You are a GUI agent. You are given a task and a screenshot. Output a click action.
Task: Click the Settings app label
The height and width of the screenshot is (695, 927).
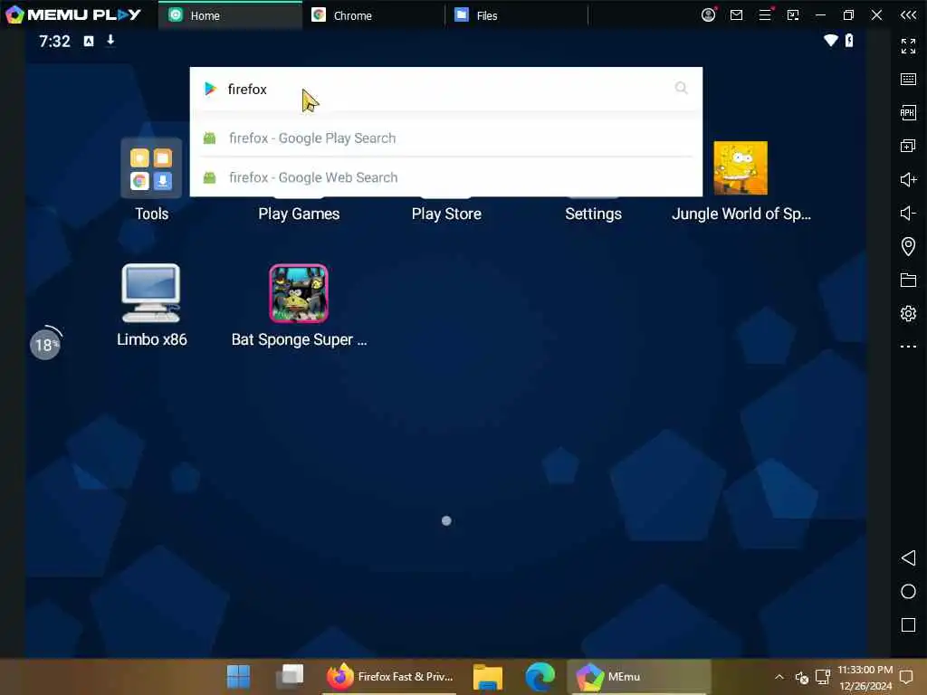point(593,214)
